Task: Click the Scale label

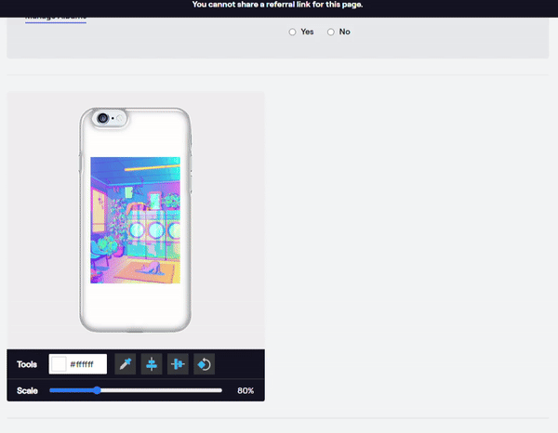Action: [x=27, y=390]
